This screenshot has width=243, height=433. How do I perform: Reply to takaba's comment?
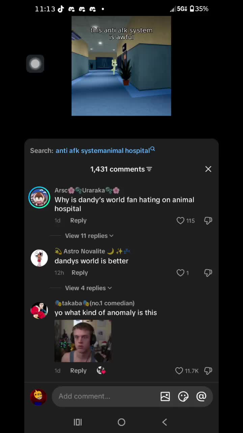[78, 371]
